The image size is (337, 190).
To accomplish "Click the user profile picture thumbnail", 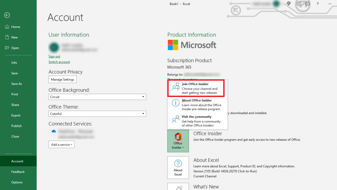I will click(54, 47).
